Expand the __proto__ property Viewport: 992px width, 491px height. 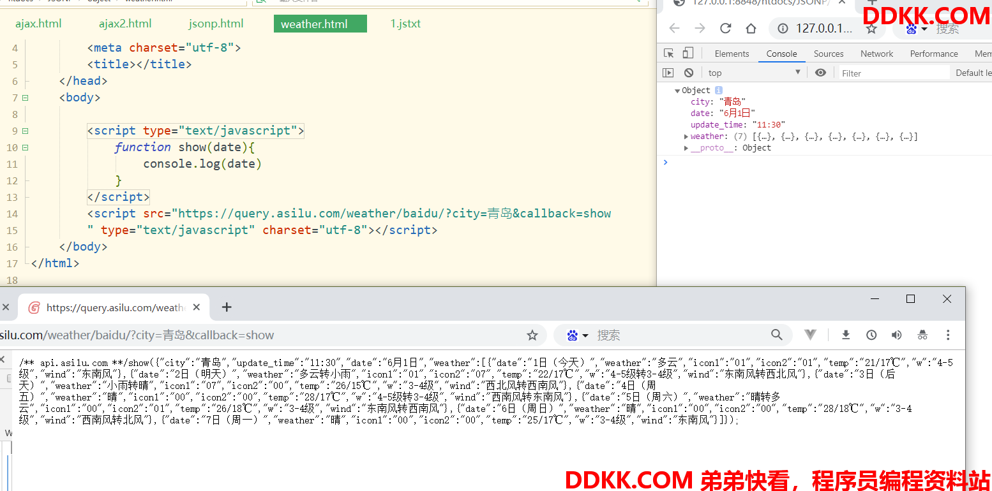point(686,148)
